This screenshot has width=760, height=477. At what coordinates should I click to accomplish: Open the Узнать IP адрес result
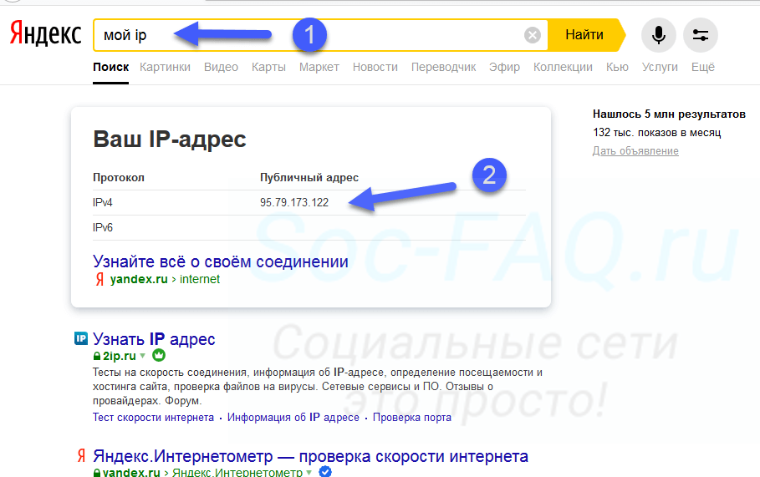[x=154, y=338]
